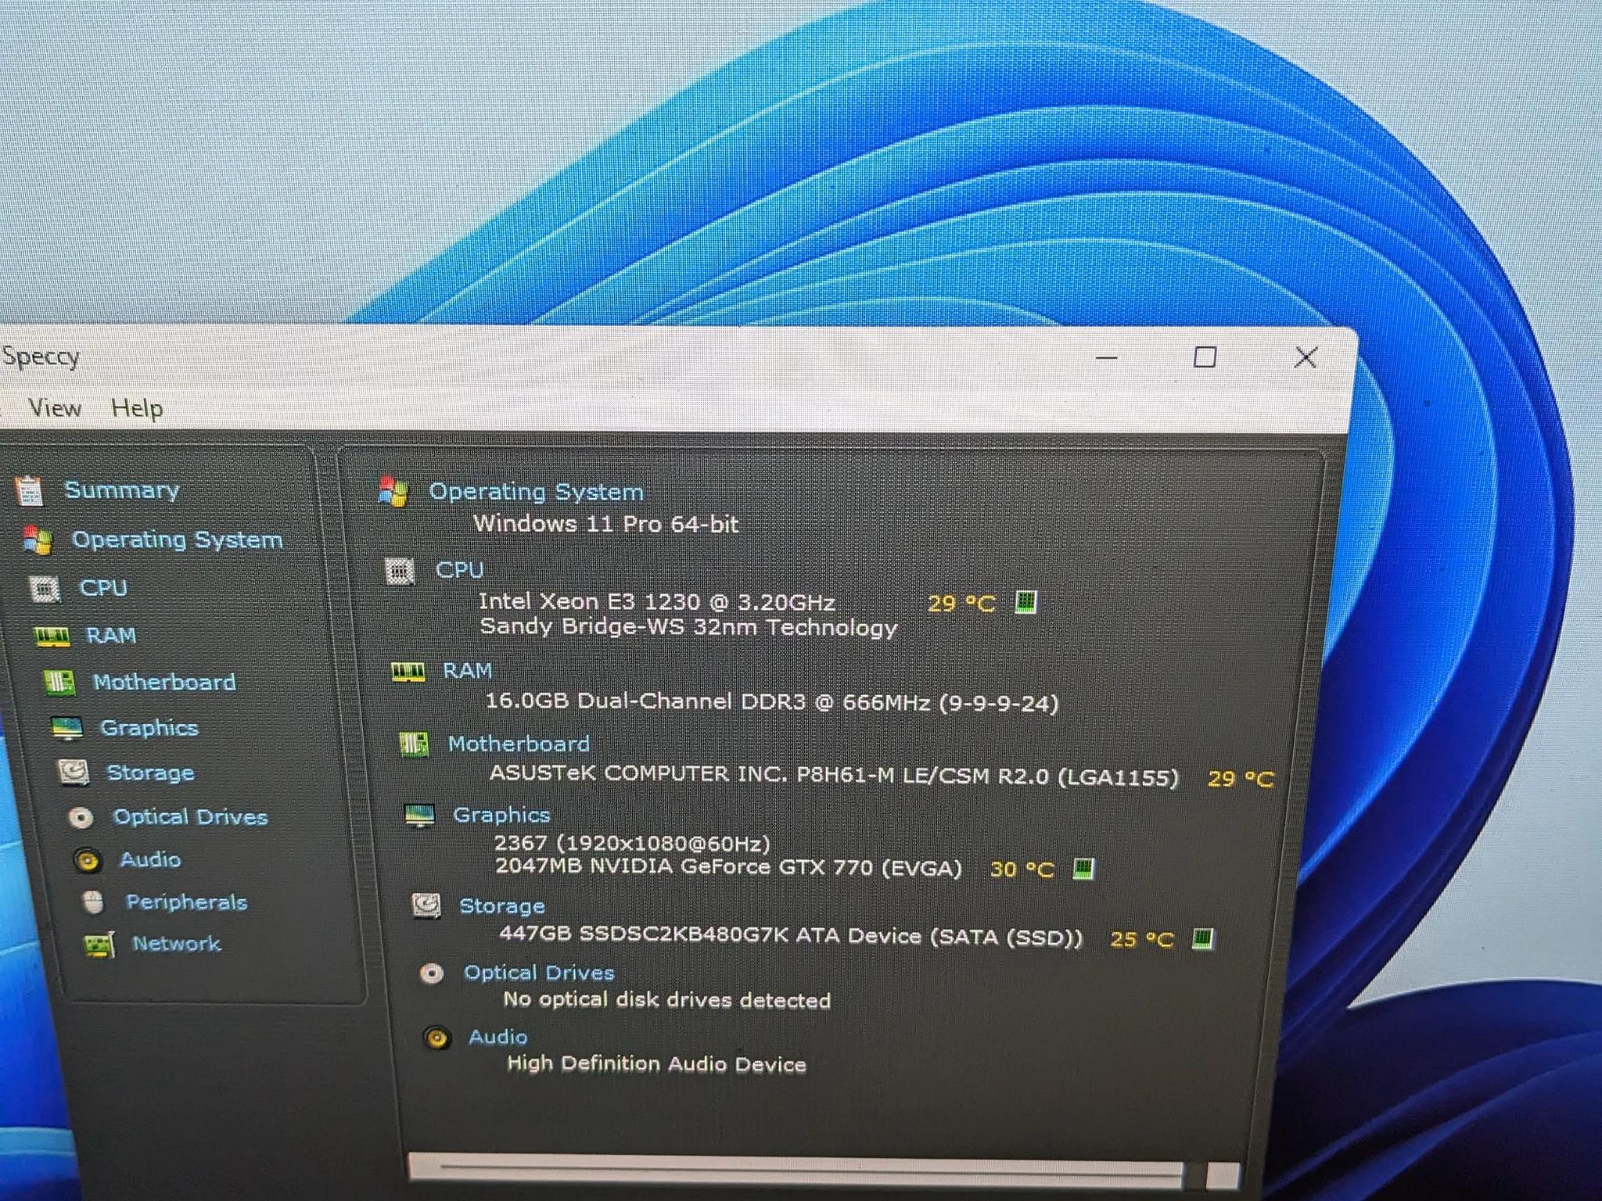1602x1201 pixels.
Task: Maximize the Speccy window
Action: pyautogui.click(x=1205, y=357)
